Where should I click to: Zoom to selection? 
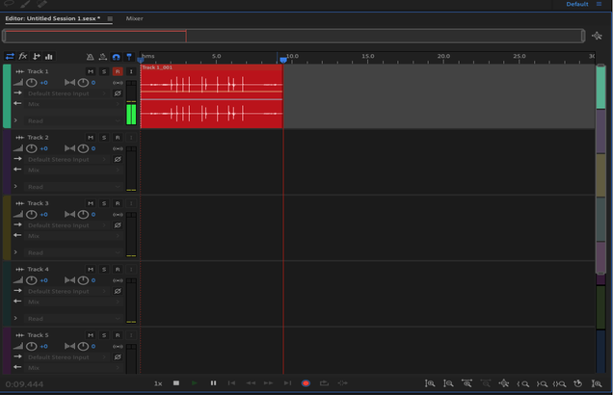pos(559,383)
